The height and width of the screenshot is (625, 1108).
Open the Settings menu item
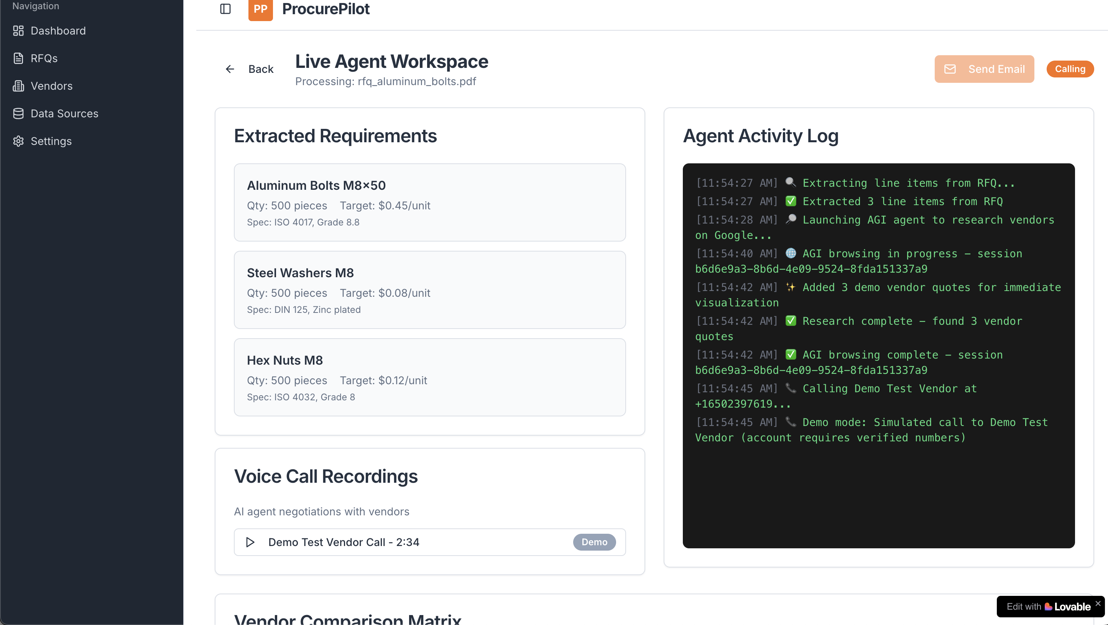click(51, 141)
